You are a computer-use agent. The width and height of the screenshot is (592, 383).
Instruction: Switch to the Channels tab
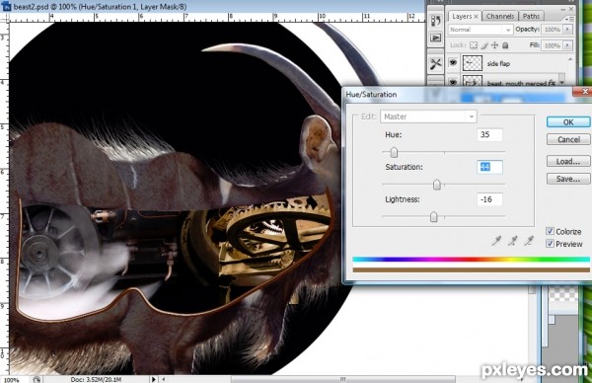500,16
